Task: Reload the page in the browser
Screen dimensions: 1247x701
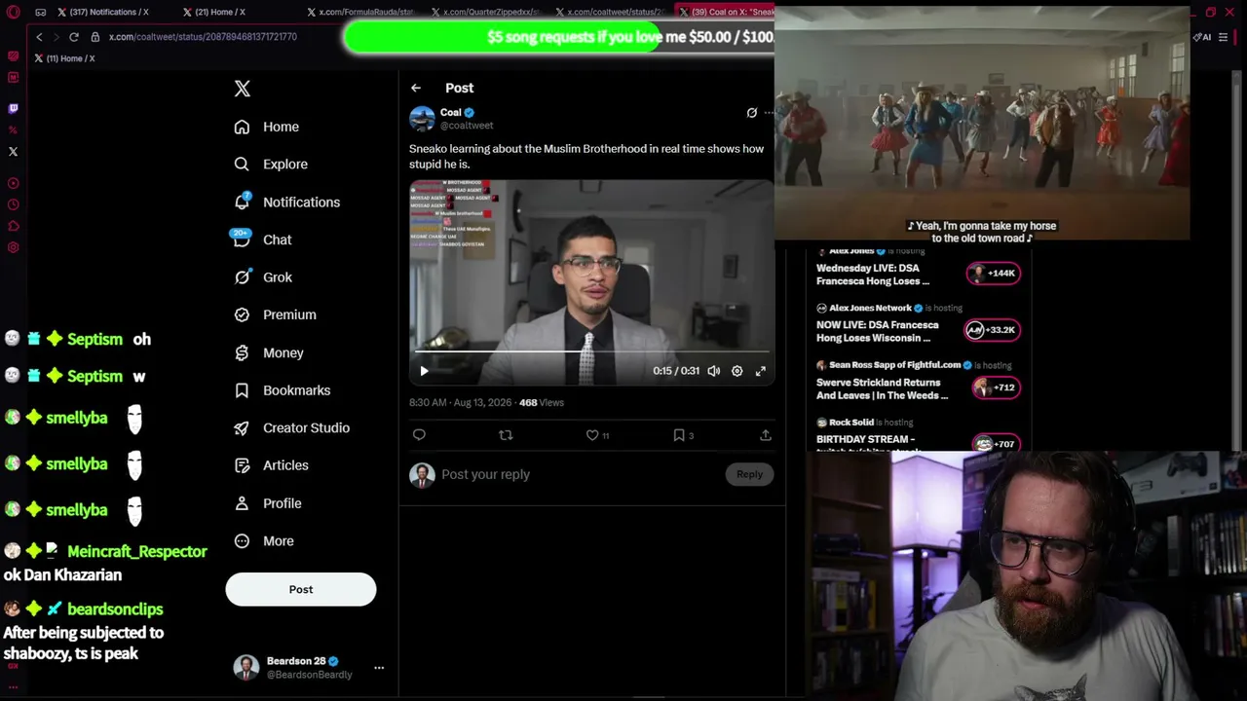Action: coord(73,37)
